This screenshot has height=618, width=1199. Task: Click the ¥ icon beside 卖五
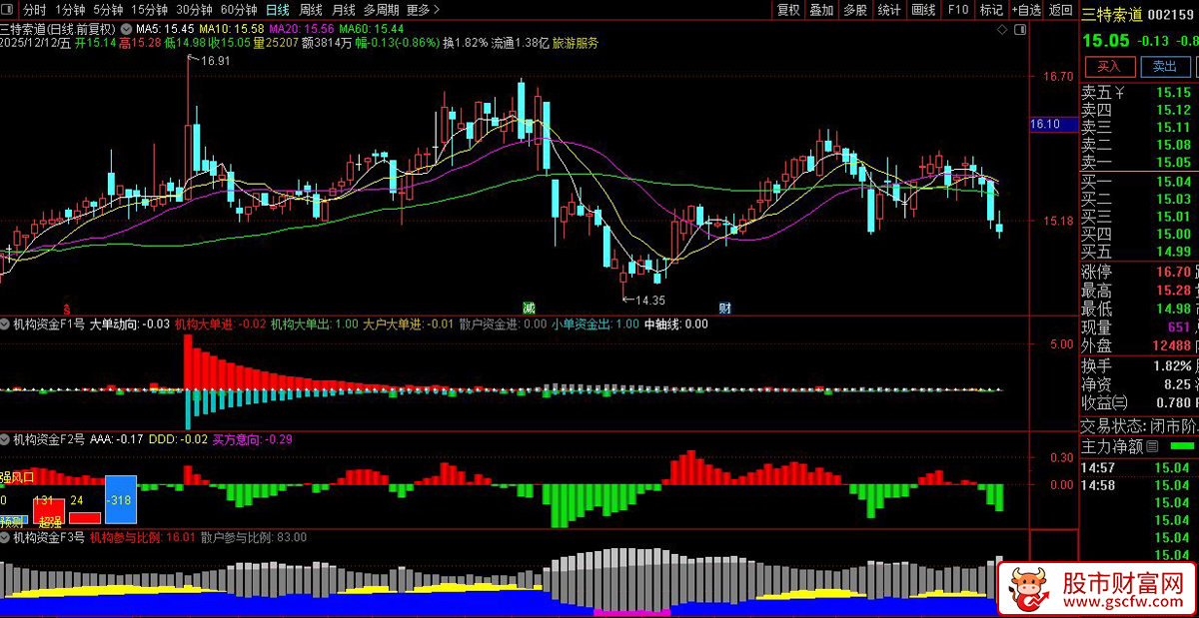click(1120, 94)
